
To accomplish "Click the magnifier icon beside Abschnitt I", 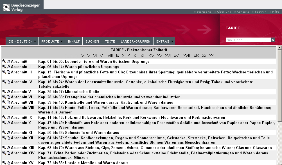I will [4, 61].
